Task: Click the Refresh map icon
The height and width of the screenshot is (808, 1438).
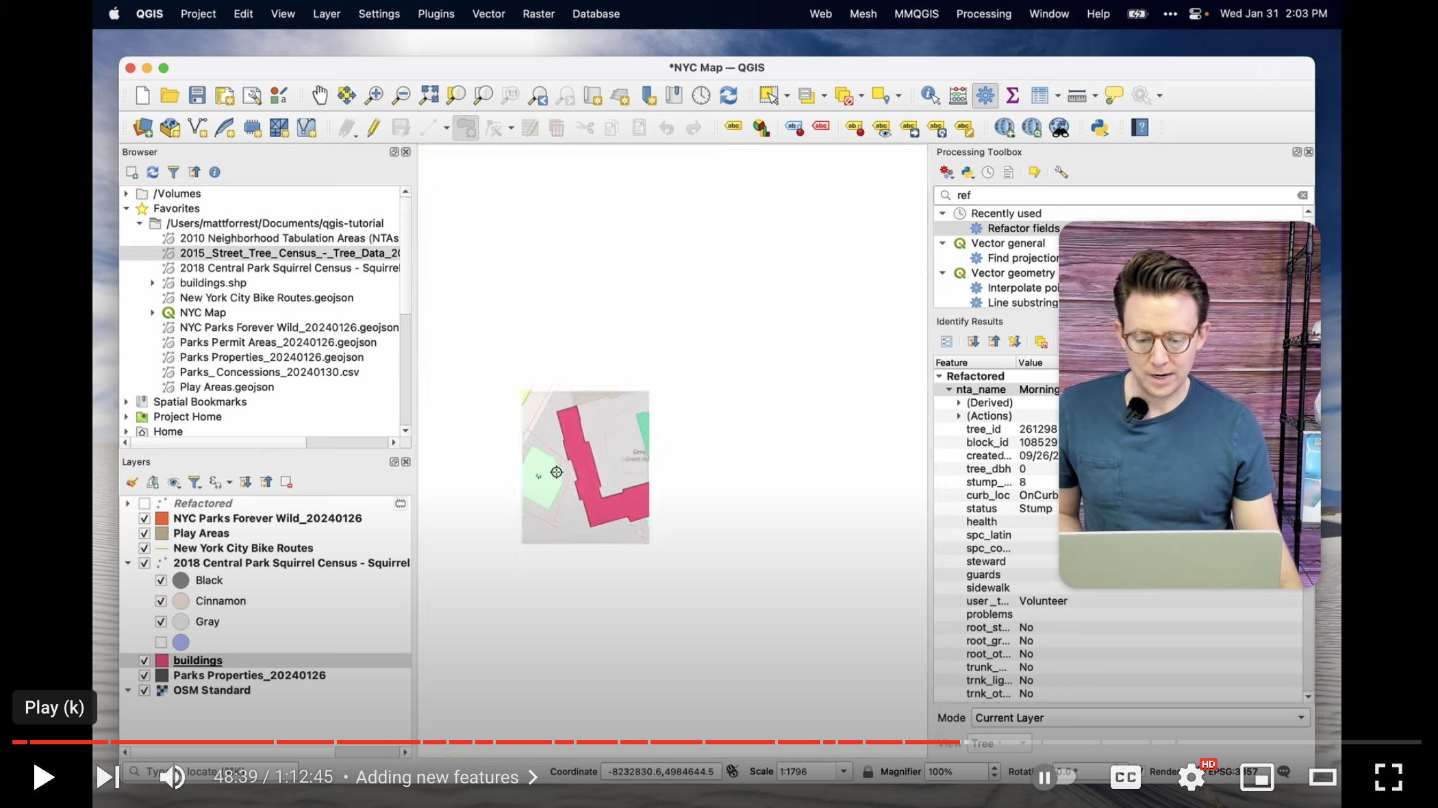Action: pos(729,95)
